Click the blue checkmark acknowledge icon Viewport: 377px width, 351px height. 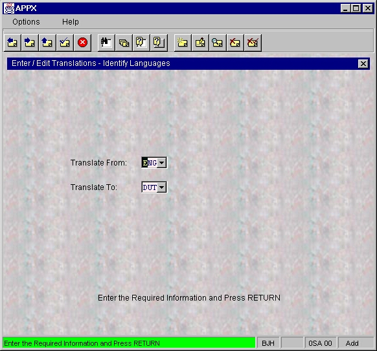pos(65,43)
